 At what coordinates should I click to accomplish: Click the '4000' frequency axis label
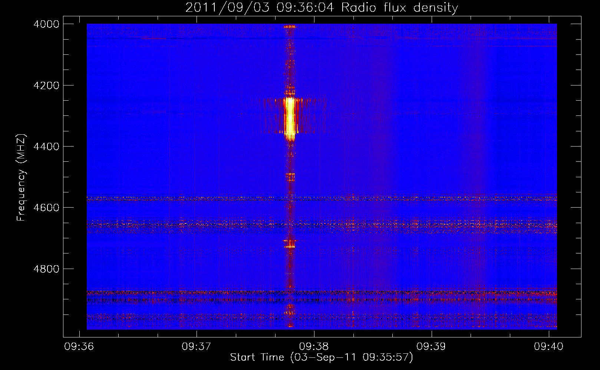point(46,24)
